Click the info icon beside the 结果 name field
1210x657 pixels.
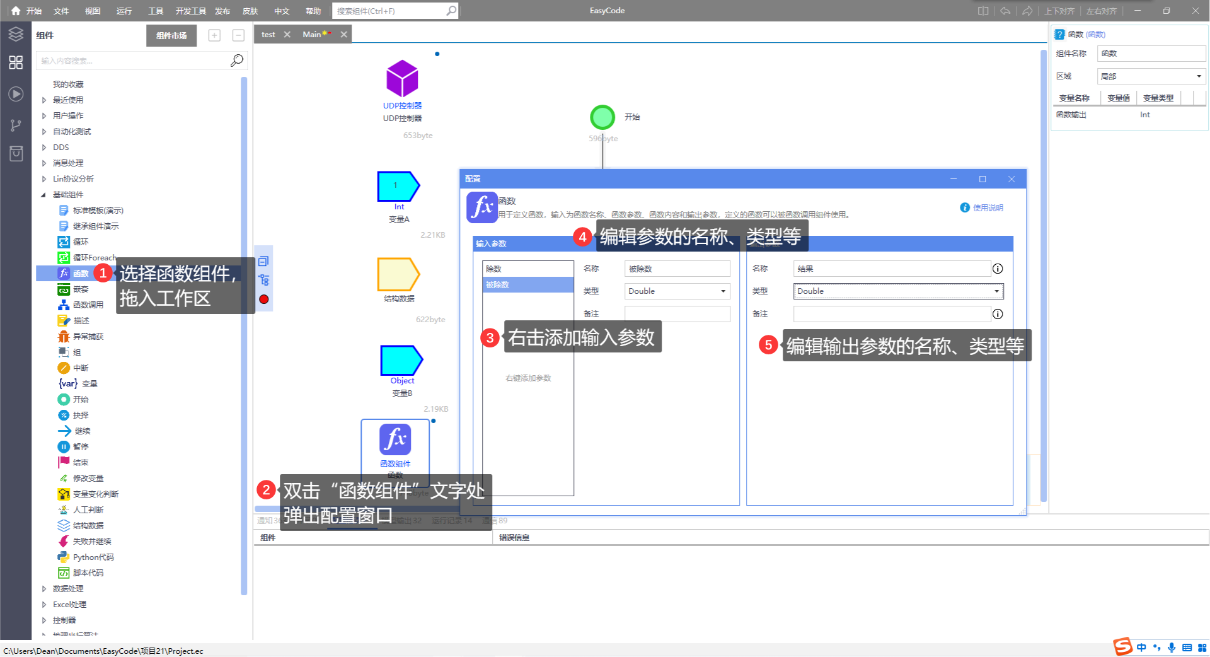(998, 269)
